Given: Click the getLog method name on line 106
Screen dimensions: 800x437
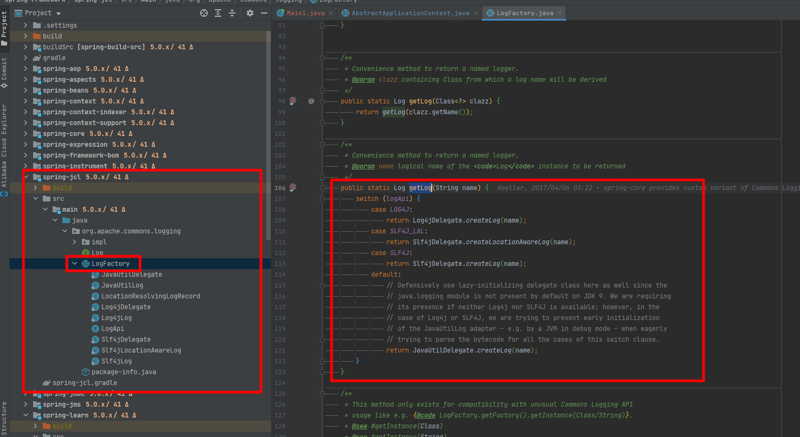Looking at the screenshot, I should 420,188.
